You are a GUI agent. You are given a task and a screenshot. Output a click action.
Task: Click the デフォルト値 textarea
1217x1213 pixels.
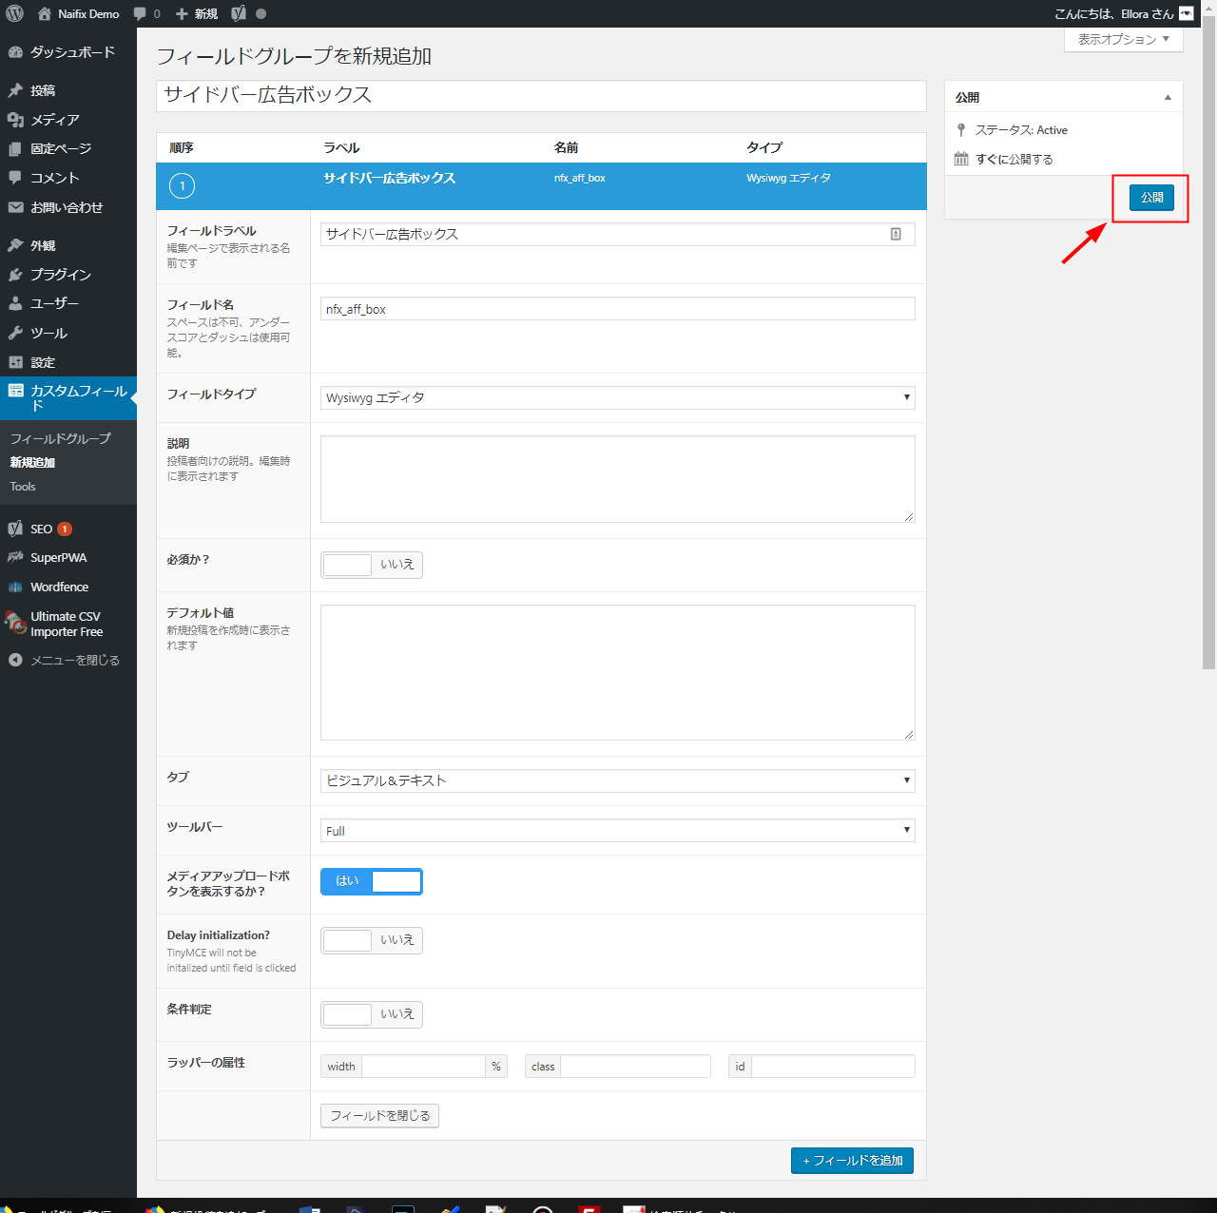(x=618, y=672)
